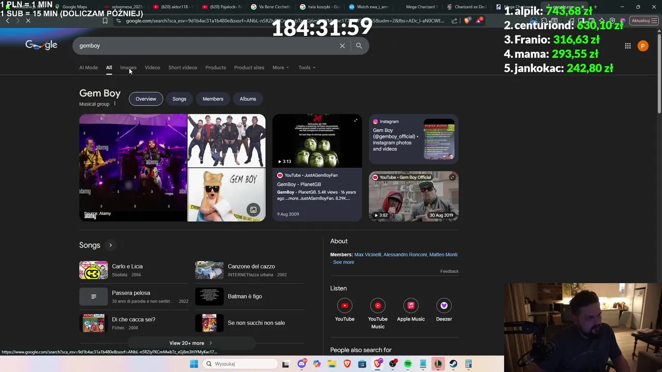
Task: Click the browser stop loading button
Action: point(28,21)
